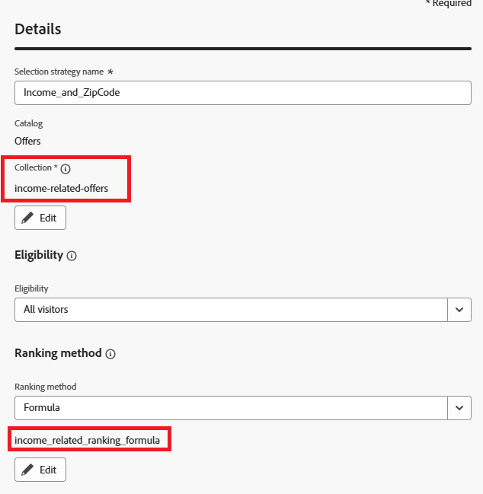Select the income-related-offers collection text
This screenshot has height=494, width=483.
click(62, 188)
